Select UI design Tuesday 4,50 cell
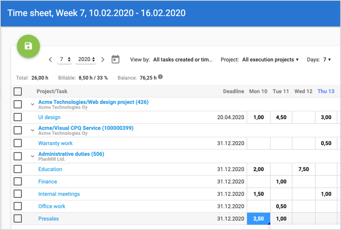The width and height of the screenshot is (341, 230). 281,117
